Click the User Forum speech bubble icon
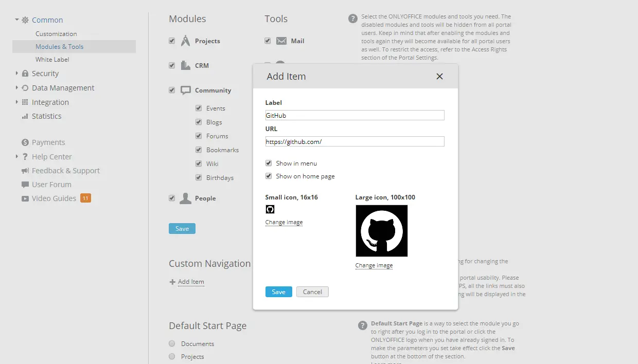The width and height of the screenshot is (638, 364). click(x=25, y=185)
